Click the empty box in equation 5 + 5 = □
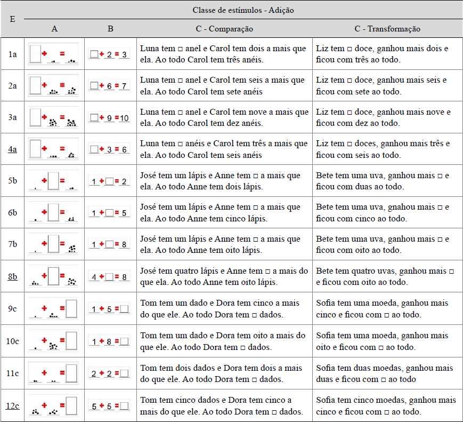 (x=125, y=405)
